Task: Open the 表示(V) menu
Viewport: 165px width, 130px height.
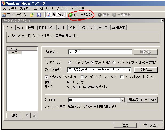Action: coord(25,8)
